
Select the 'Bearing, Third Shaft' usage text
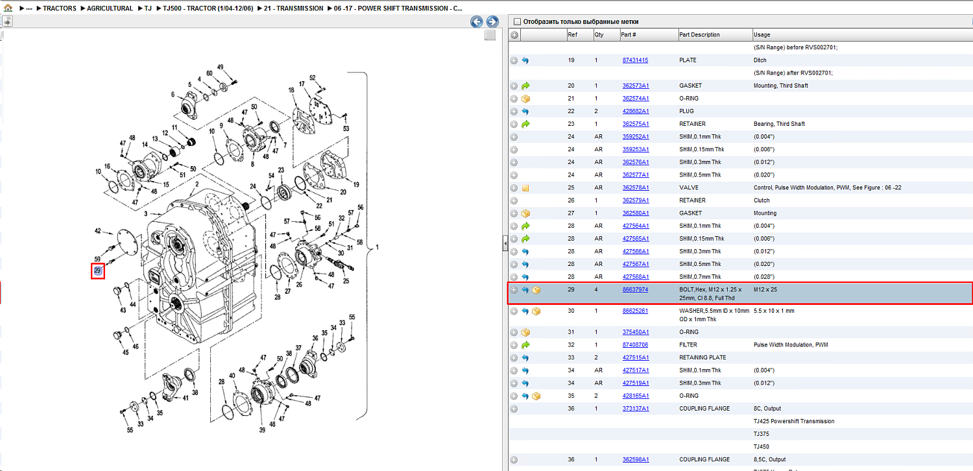779,124
